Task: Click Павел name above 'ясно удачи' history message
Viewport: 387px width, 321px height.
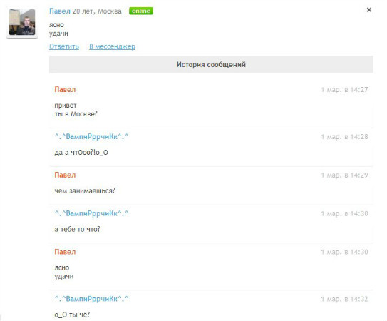Action: (65, 252)
